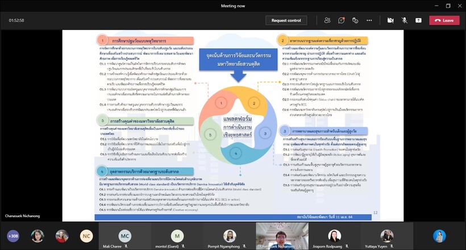The width and height of the screenshot is (466, 250).
Task: Click slide section 3 blue header
Action: point(324,131)
